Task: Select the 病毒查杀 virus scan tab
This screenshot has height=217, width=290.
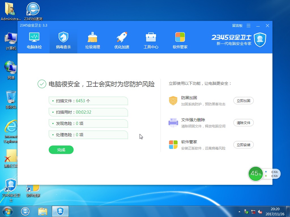Action: [x=63, y=41]
